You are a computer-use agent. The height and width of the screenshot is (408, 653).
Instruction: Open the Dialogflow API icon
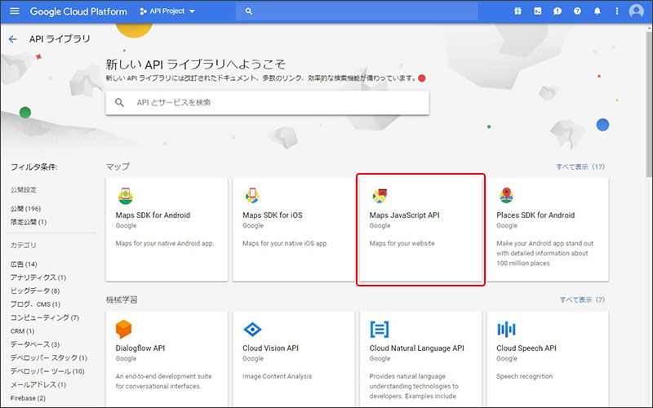coord(124,330)
